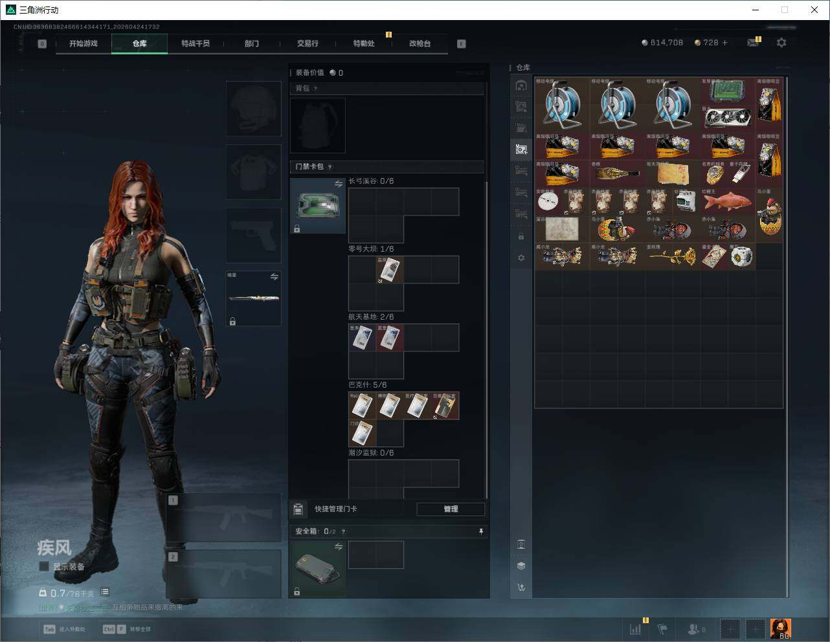This screenshot has height=642, width=830.
Task: Select the red fish item in warehouse
Action: (727, 201)
